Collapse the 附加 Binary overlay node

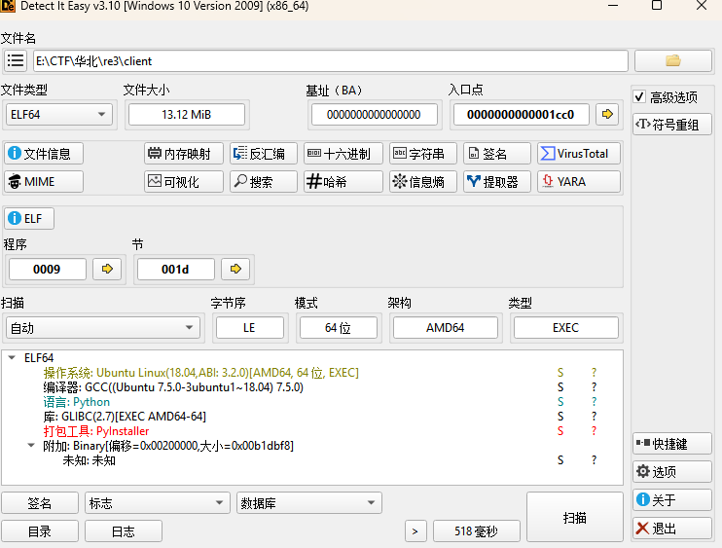(31, 445)
